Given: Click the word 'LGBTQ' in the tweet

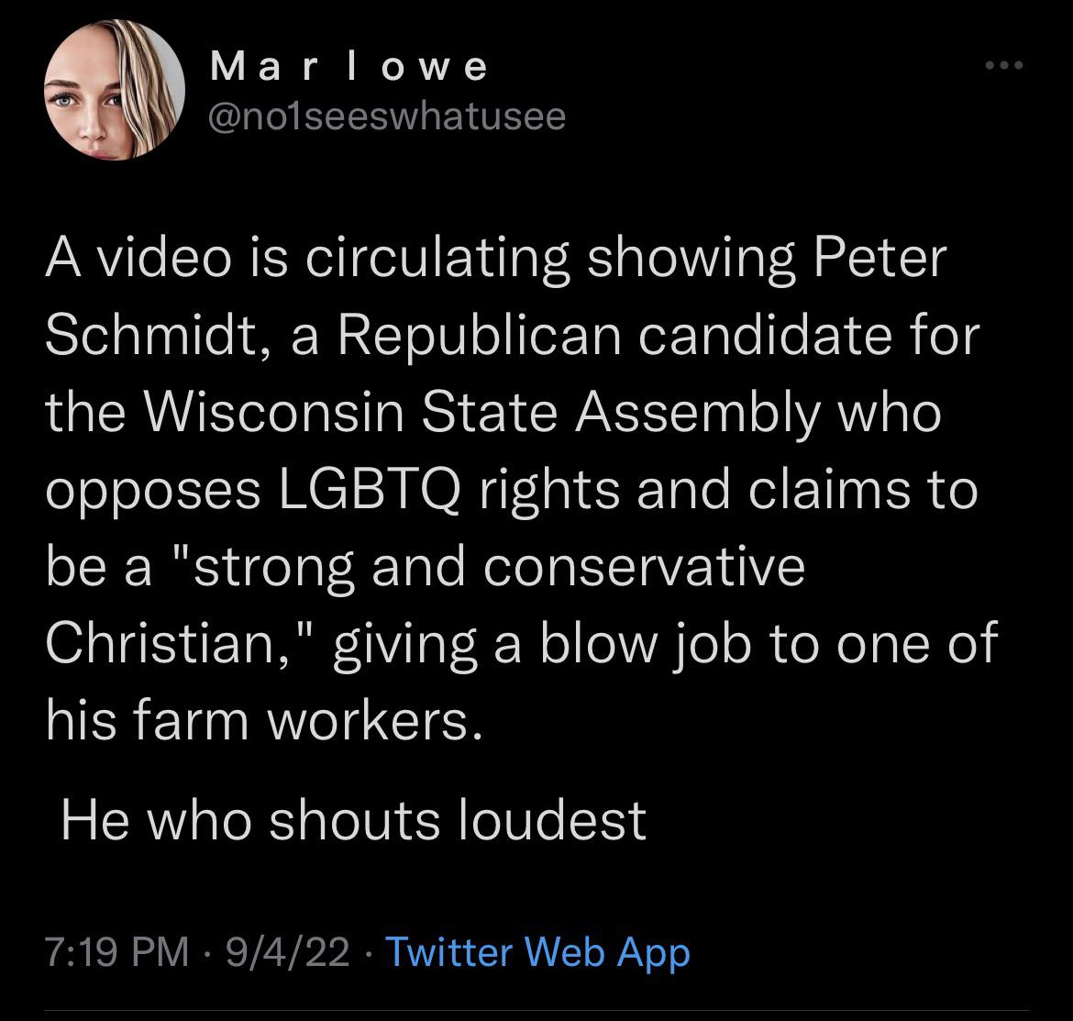Looking at the screenshot, I should click(373, 489).
